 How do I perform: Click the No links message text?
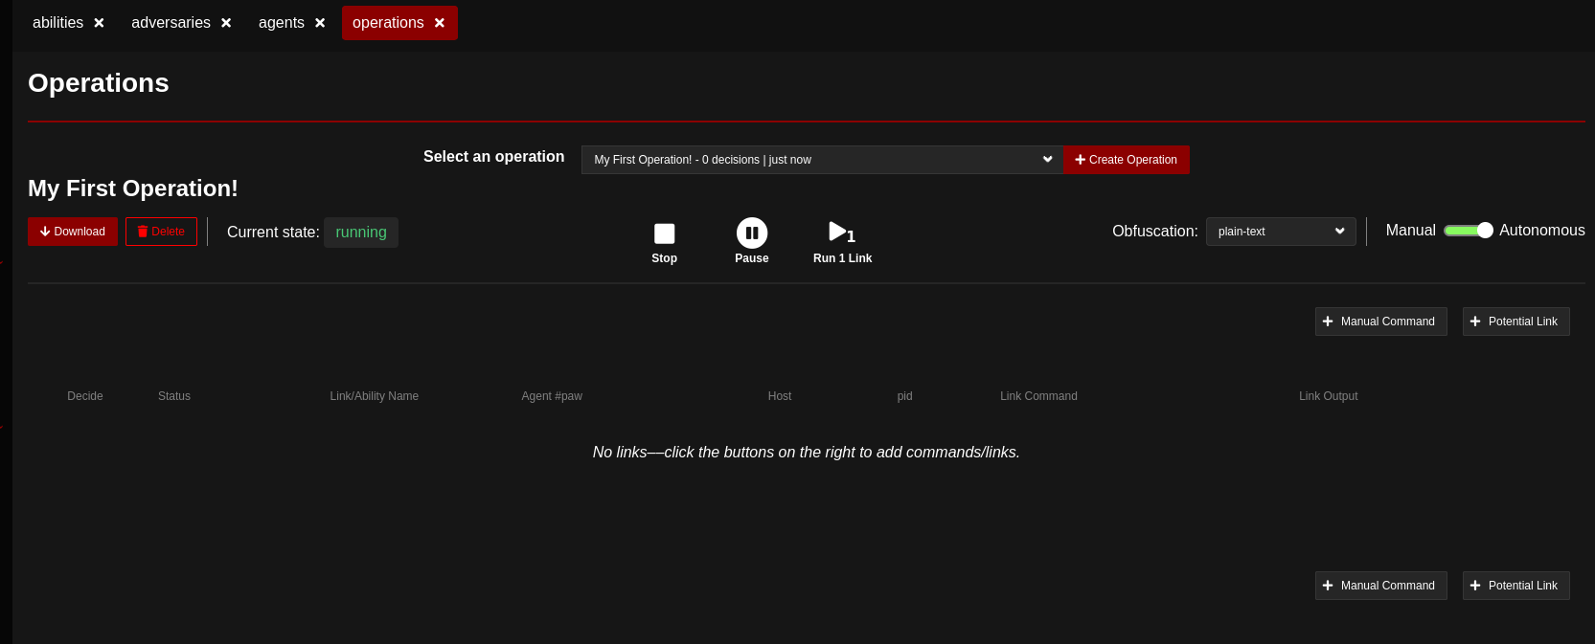(806, 453)
